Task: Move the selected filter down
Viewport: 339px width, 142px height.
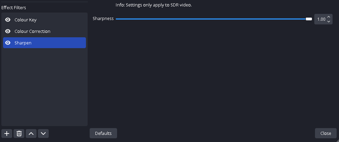Action: pos(43,134)
